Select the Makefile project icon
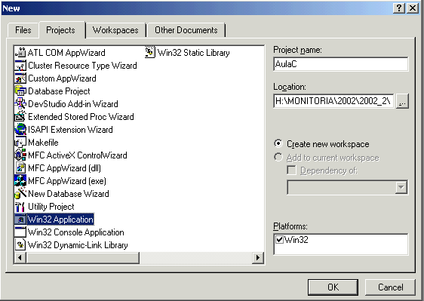This screenshot has width=424, height=301. [x=20, y=143]
